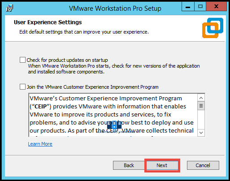Click the 'When VMware Workstation Pro starts' description text
Viewport: 230px width, 181px height.
tap(114, 69)
